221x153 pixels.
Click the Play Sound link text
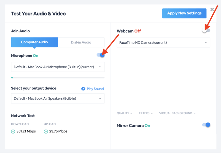(x=95, y=89)
